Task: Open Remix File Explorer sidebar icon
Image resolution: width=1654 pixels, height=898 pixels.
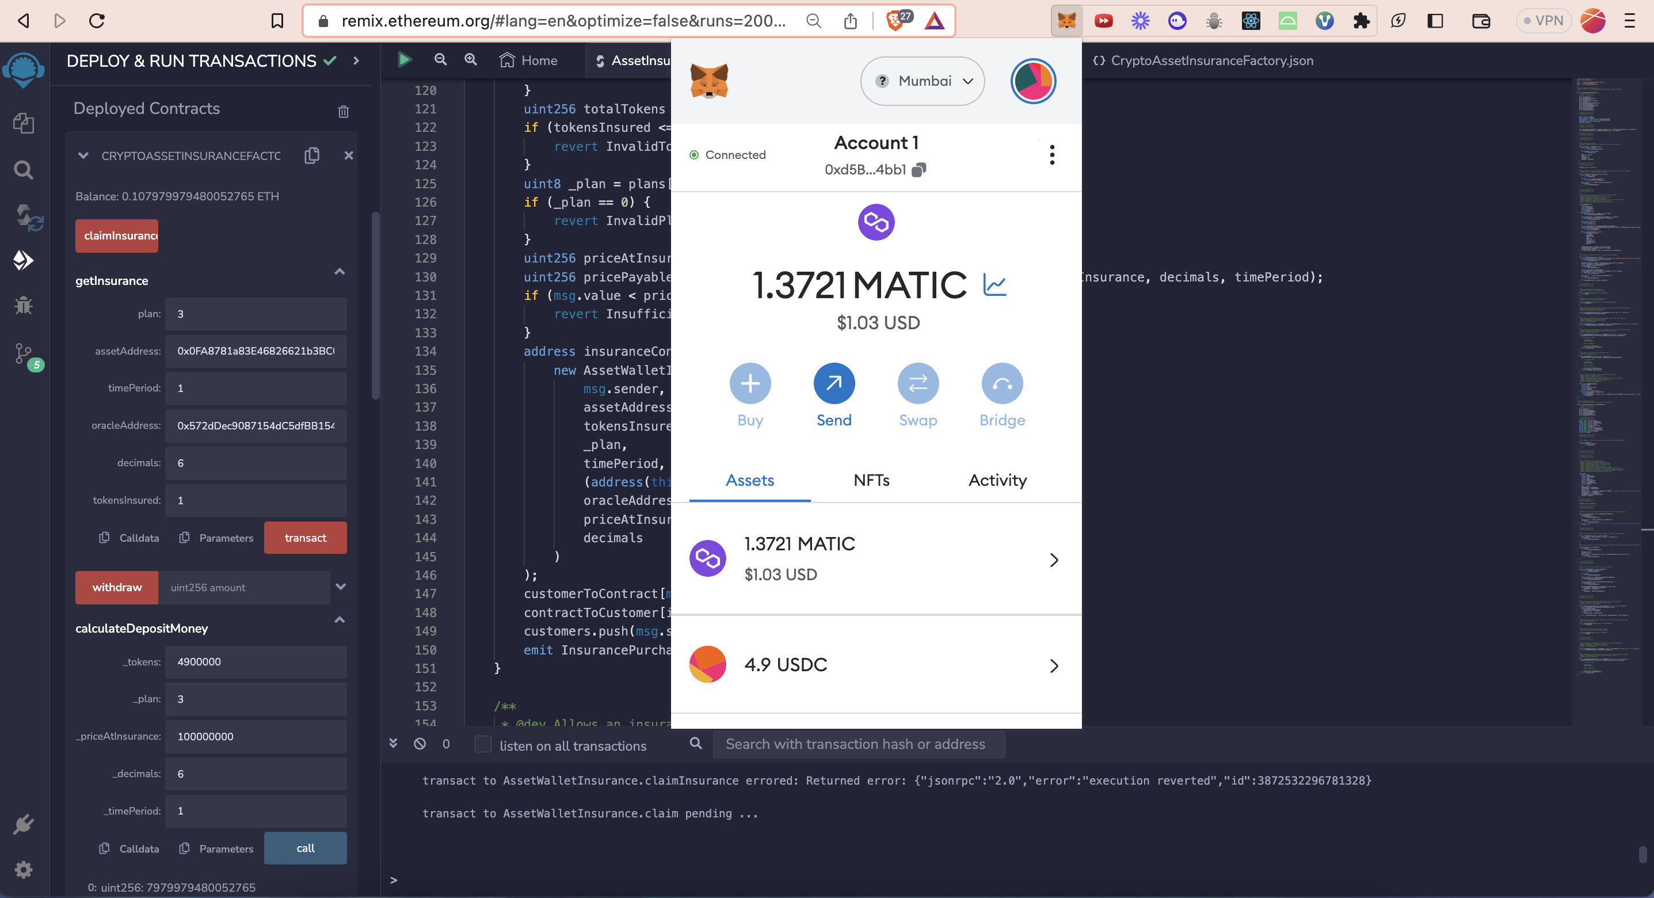Action: [24, 123]
